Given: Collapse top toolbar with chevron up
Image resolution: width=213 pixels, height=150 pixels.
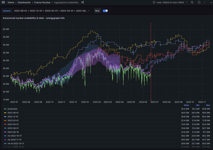Looking at the screenshot, I should point(211,2).
